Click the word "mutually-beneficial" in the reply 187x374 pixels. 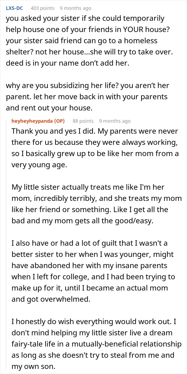pos(108,344)
